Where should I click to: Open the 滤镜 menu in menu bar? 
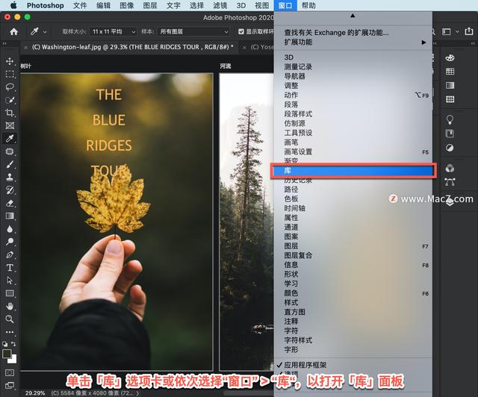(220, 5)
